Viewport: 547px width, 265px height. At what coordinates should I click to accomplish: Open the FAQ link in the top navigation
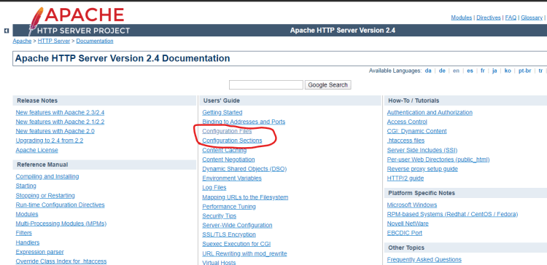click(x=511, y=17)
